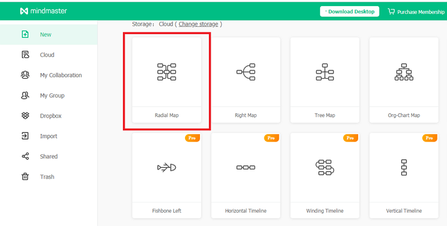Click the Dropbox logo icon
The image size is (447, 226).
point(25,116)
